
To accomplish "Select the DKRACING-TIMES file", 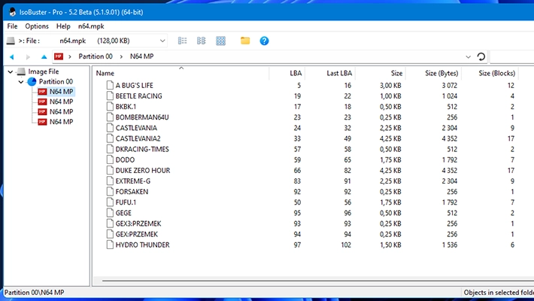I will (x=142, y=149).
